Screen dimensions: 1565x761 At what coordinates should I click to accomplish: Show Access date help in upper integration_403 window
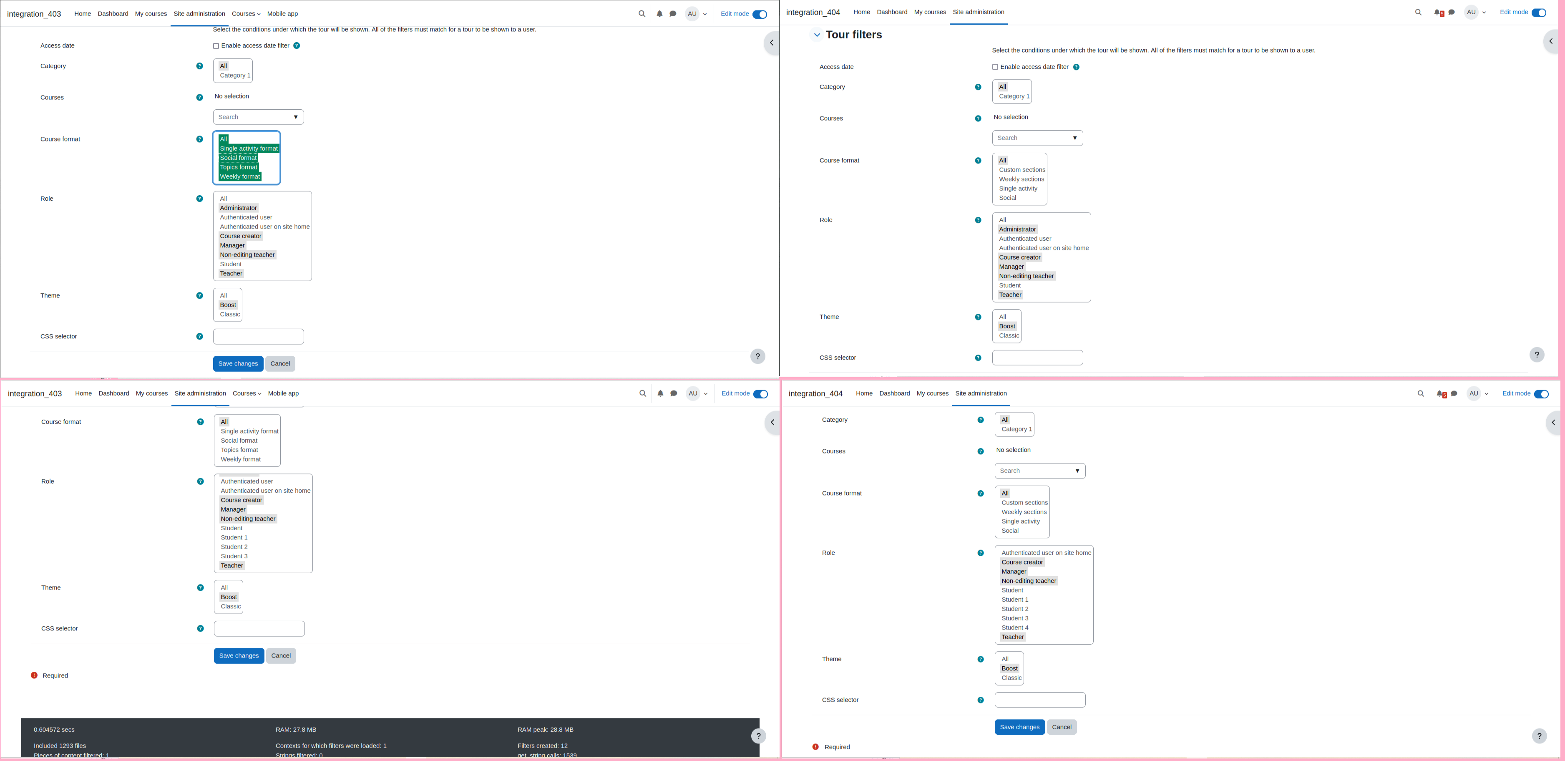pyautogui.click(x=297, y=45)
